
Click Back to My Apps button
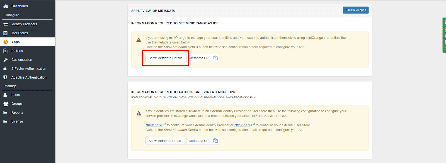point(356,10)
